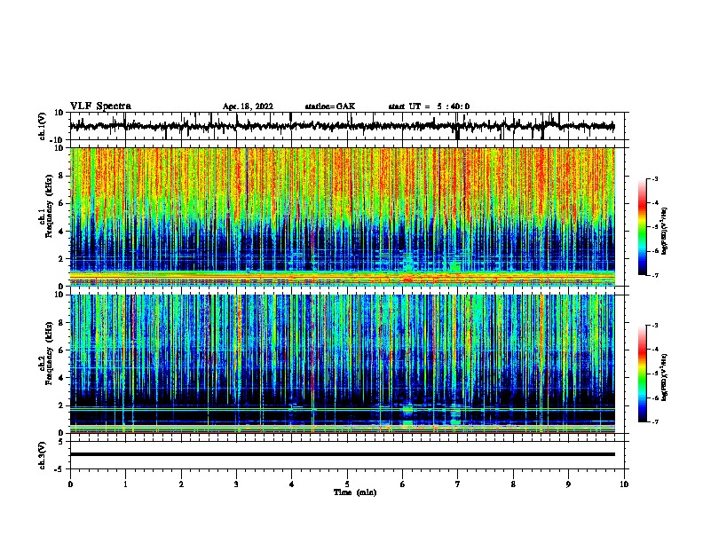Select the date text "Apr. 18, 2022"
Viewport: 703px width, 543px height.
click(248, 106)
